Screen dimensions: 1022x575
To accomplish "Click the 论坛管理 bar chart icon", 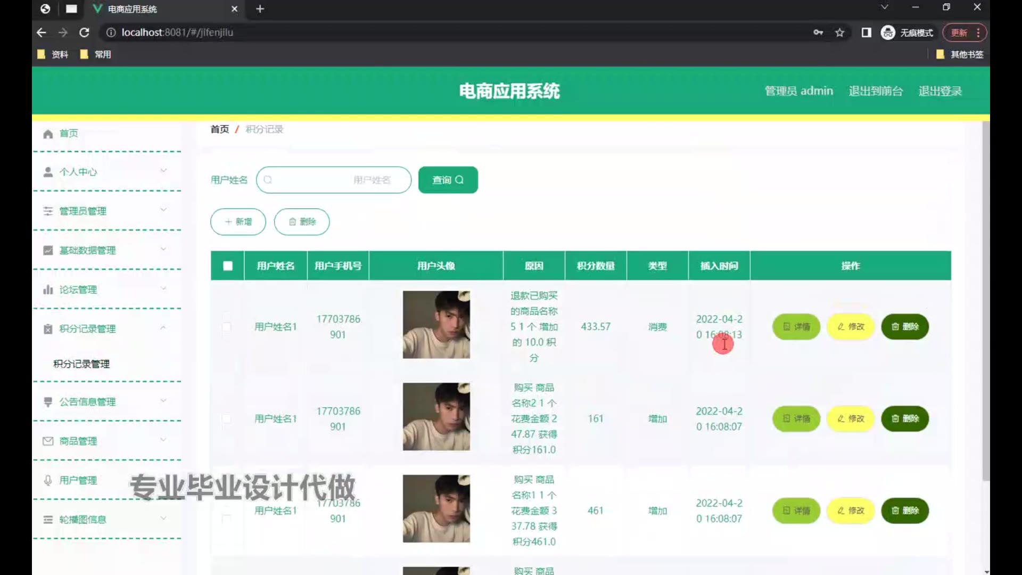I will (48, 290).
